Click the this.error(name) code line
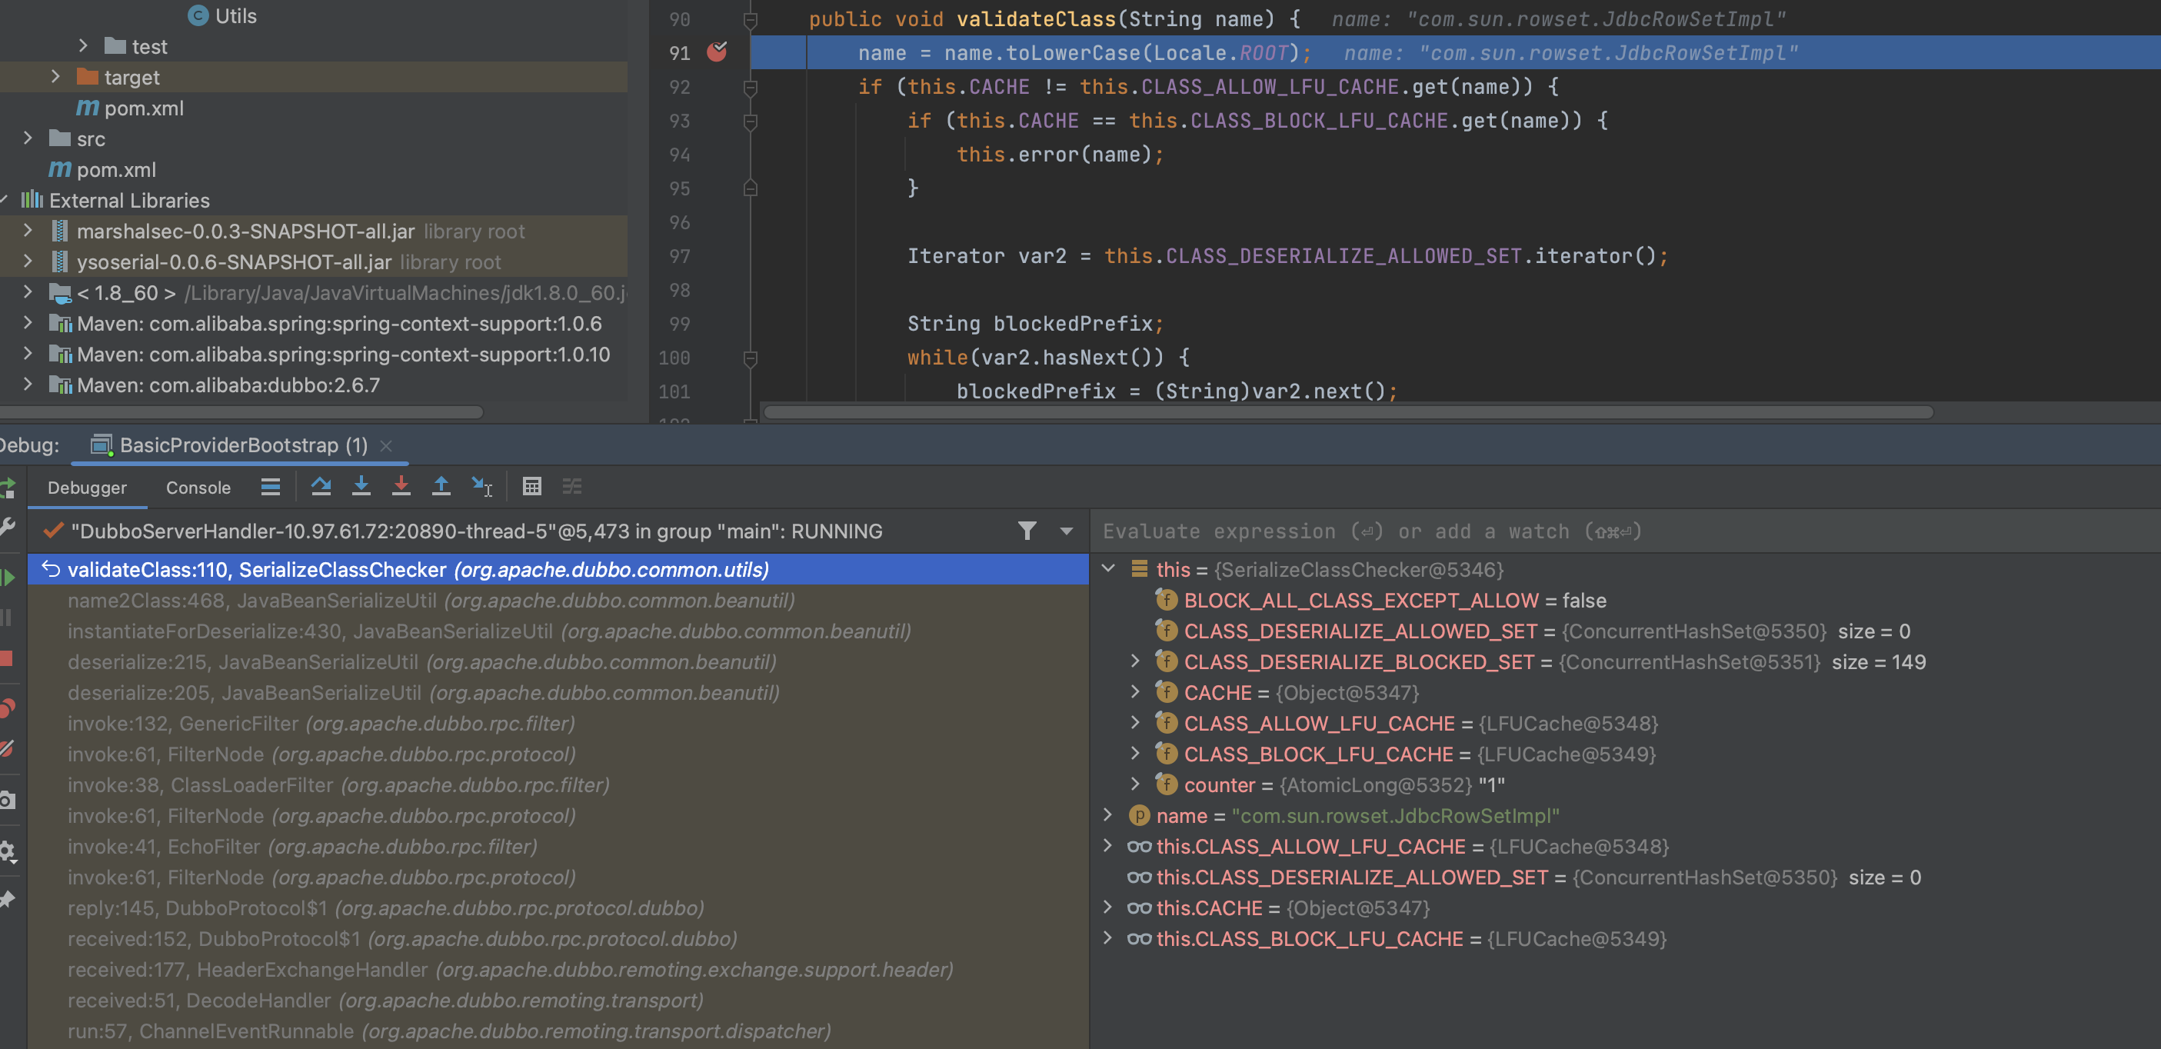This screenshot has width=2161, height=1049. coord(1060,155)
